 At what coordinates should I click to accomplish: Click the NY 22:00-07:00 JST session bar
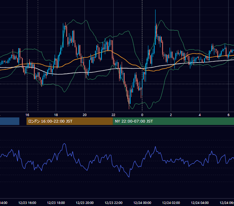(x=173, y=121)
